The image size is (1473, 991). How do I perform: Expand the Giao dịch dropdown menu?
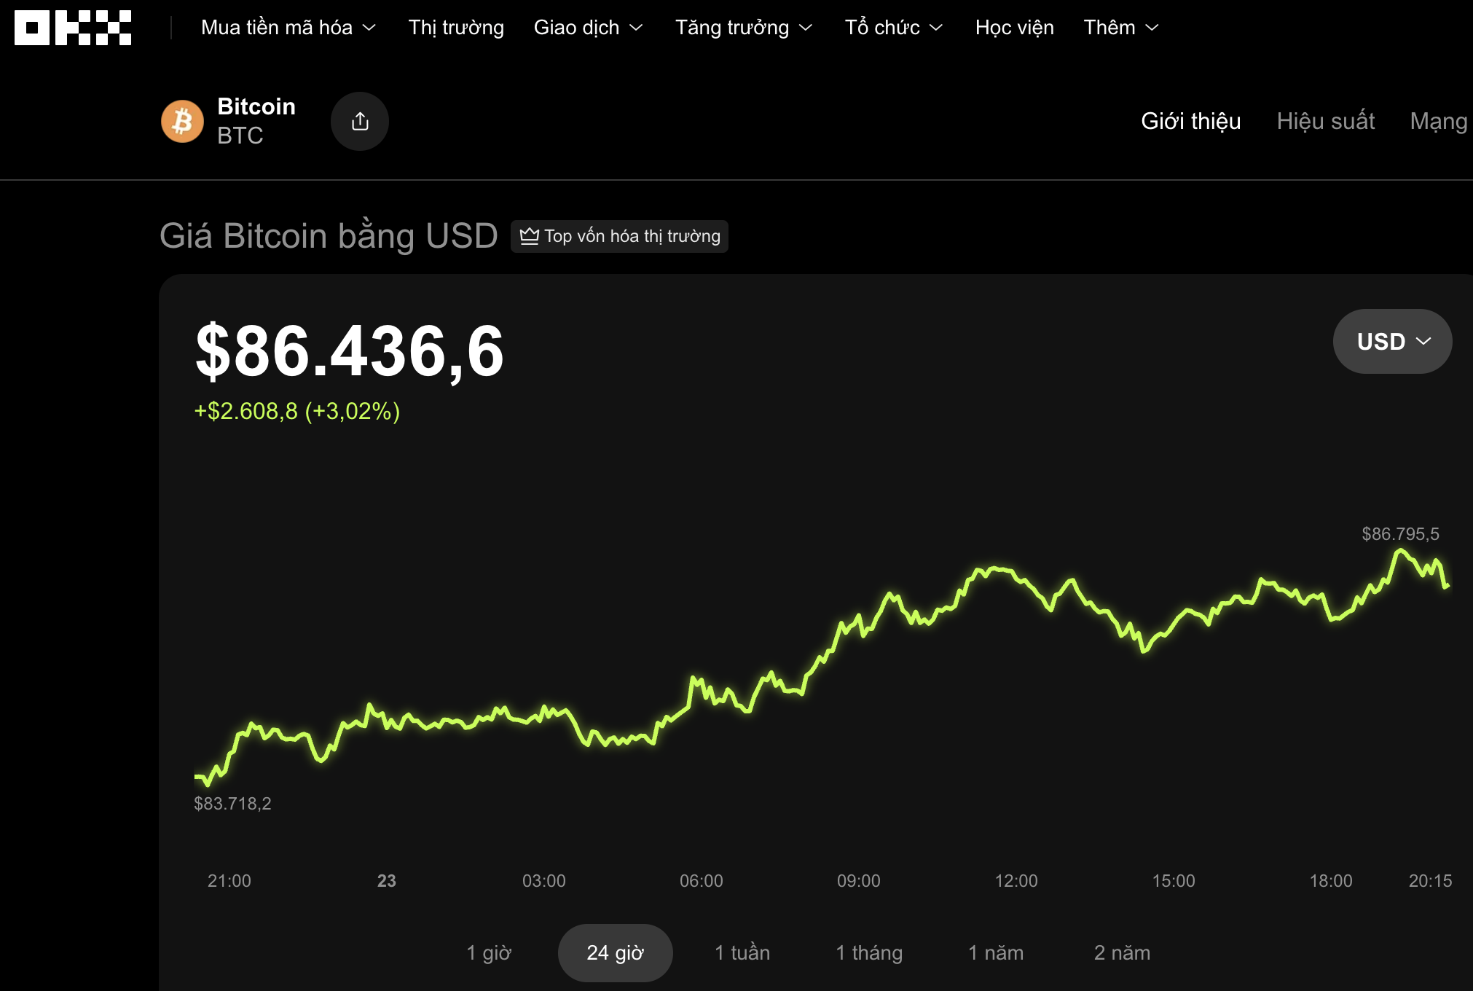(588, 28)
